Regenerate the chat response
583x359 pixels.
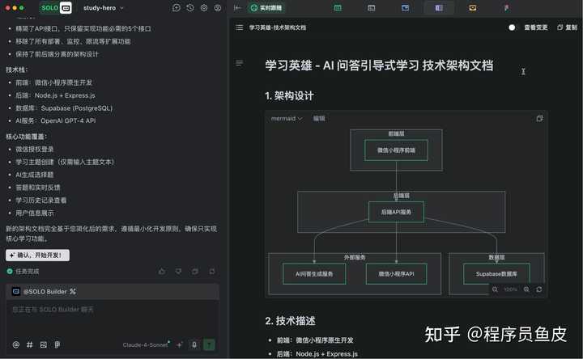click(211, 272)
